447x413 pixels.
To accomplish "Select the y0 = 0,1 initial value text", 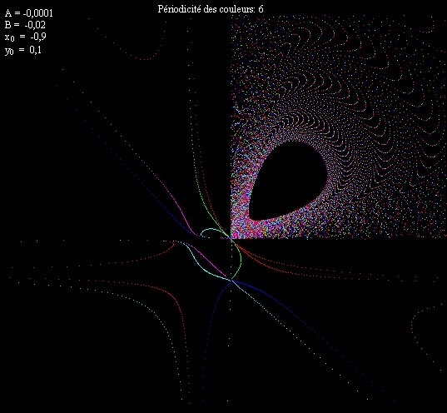I will pyautogui.click(x=23, y=50).
